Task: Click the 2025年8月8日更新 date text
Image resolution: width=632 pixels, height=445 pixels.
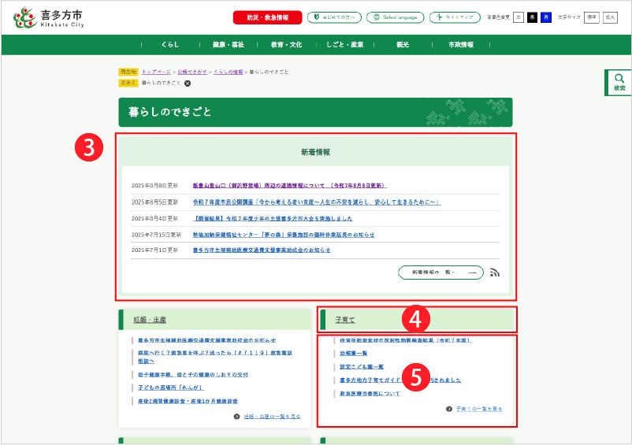Action: click(x=154, y=186)
